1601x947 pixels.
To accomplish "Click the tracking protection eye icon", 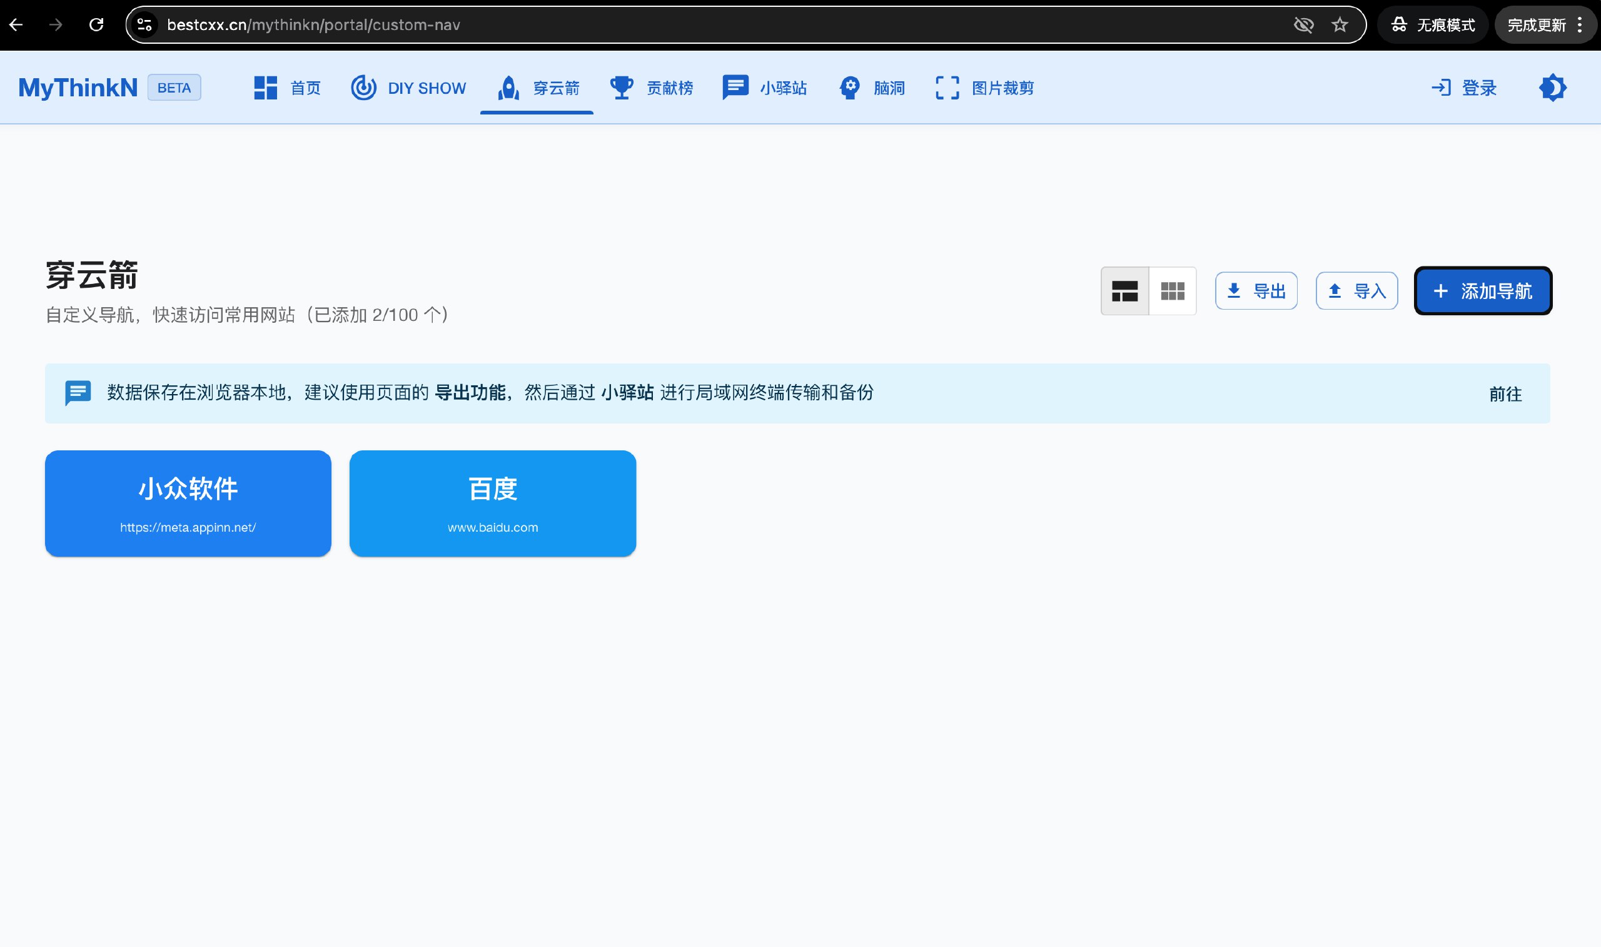I will pos(1303,25).
